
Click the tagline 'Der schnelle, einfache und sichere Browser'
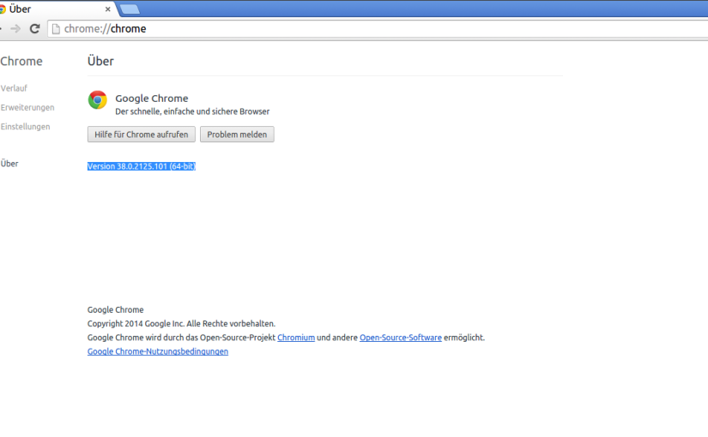192,111
